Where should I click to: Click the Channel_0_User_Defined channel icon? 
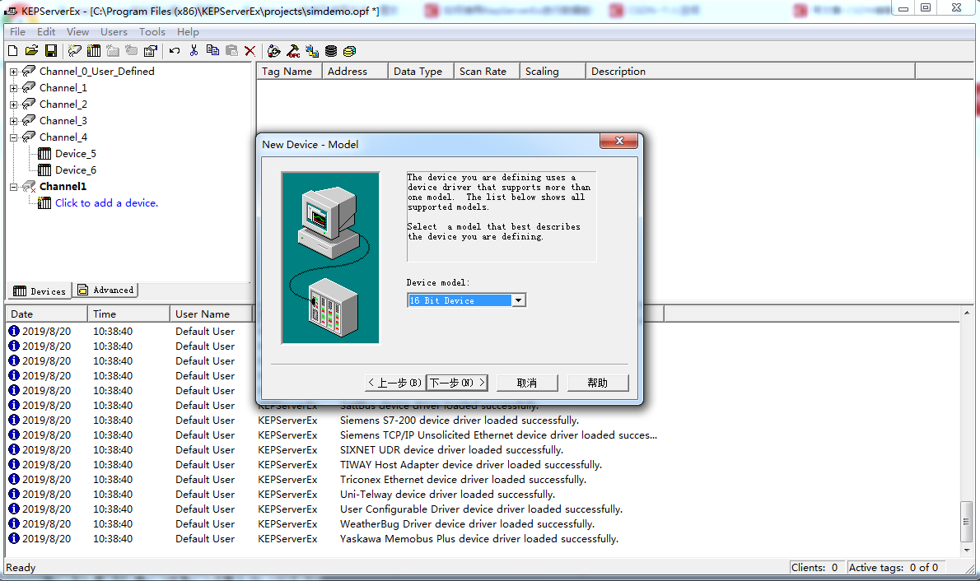pos(29,72)
